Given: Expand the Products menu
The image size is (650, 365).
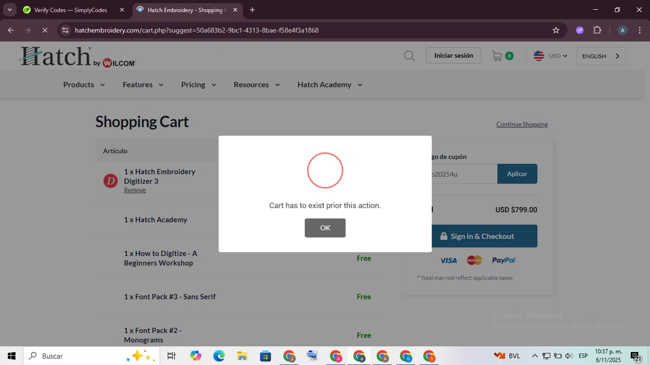Looking at the screenshot, I should coord(84,84).
